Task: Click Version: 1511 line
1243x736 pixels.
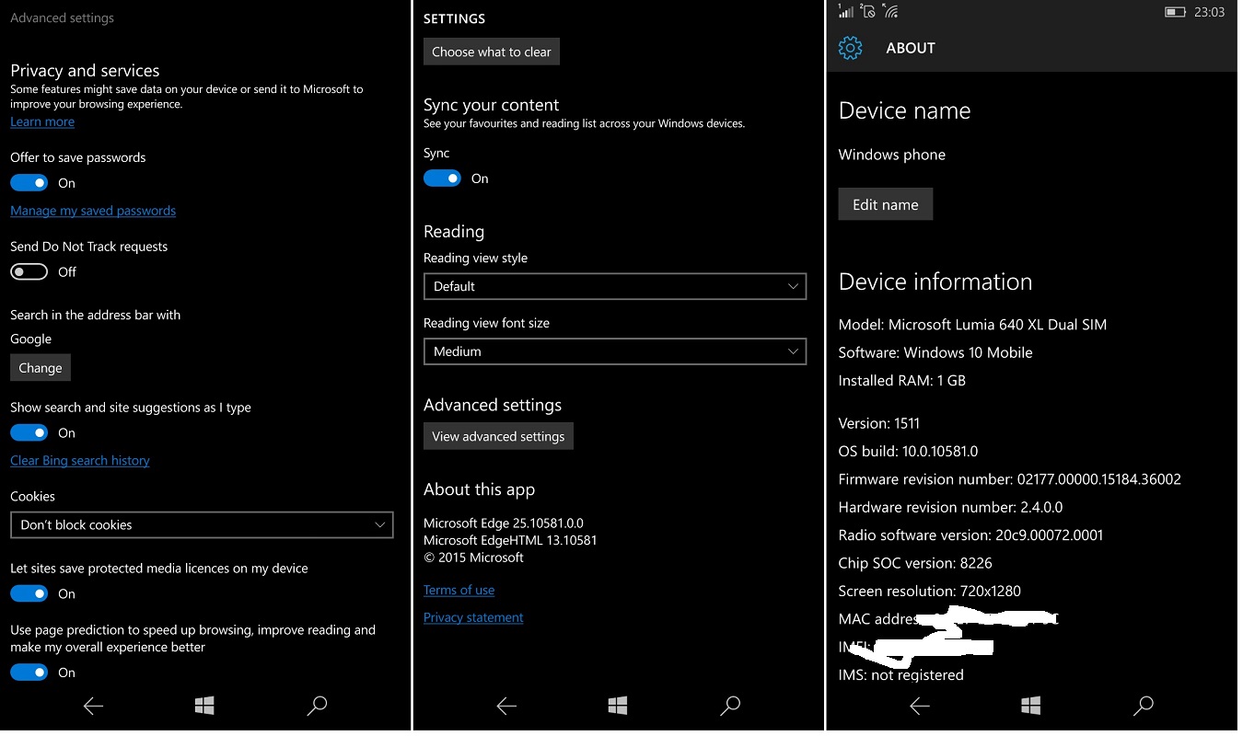Action: click(878, 423)
